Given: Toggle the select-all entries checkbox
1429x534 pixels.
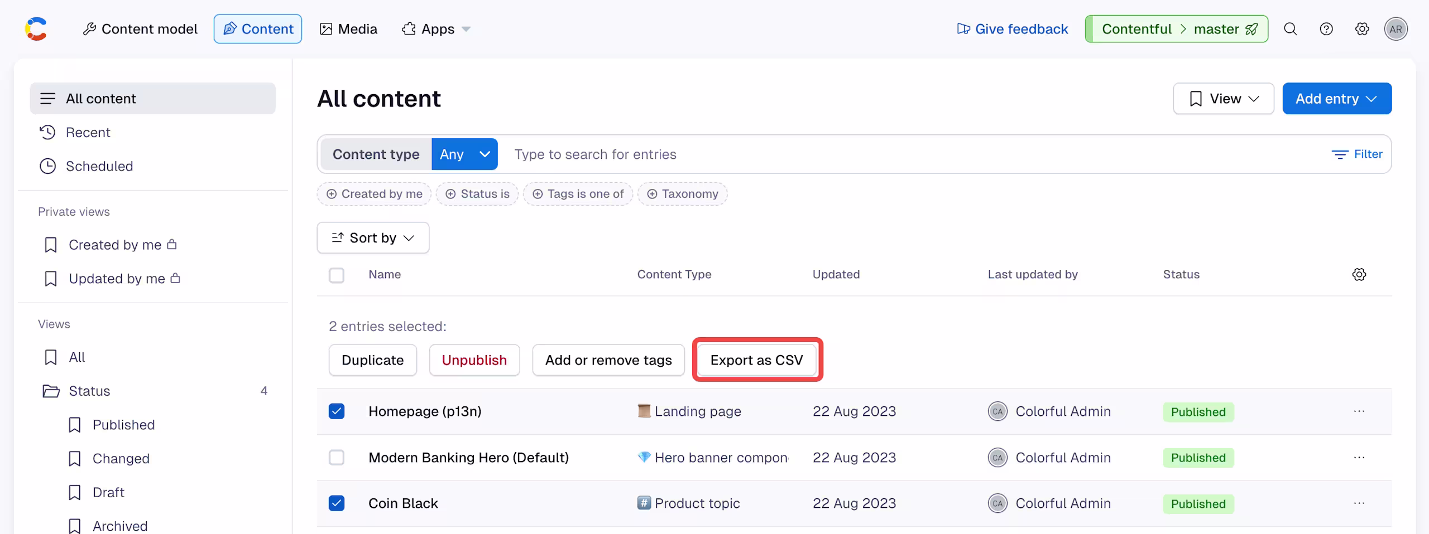Looking at the screenshot, I should pos(337,275).
